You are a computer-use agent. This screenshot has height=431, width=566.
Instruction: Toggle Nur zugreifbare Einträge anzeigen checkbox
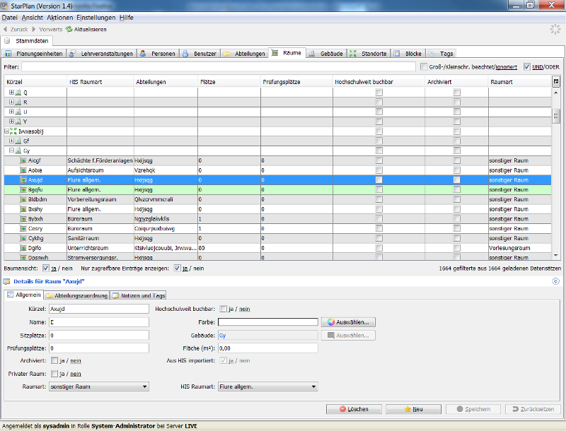click(x=178, y=268)
